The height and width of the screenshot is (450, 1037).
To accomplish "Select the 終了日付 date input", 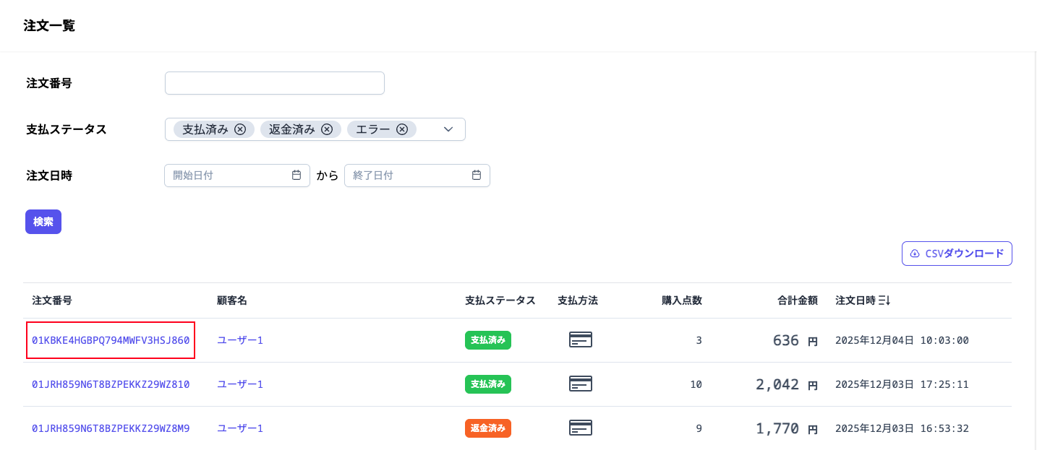I will (417, 176).
